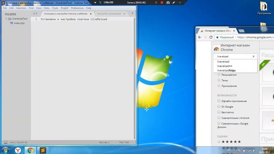Stop the screen recording with red square
The height and width of the screenshot is (154, 274).
click(162, 3)
